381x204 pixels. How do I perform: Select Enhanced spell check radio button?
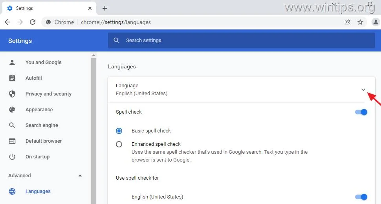[x=119, y=144]
